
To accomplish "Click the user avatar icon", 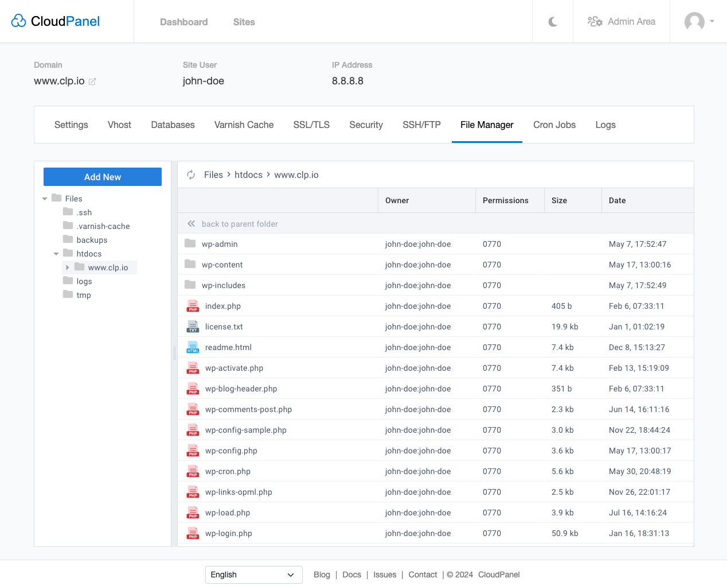I will click(x=694, y=21).
